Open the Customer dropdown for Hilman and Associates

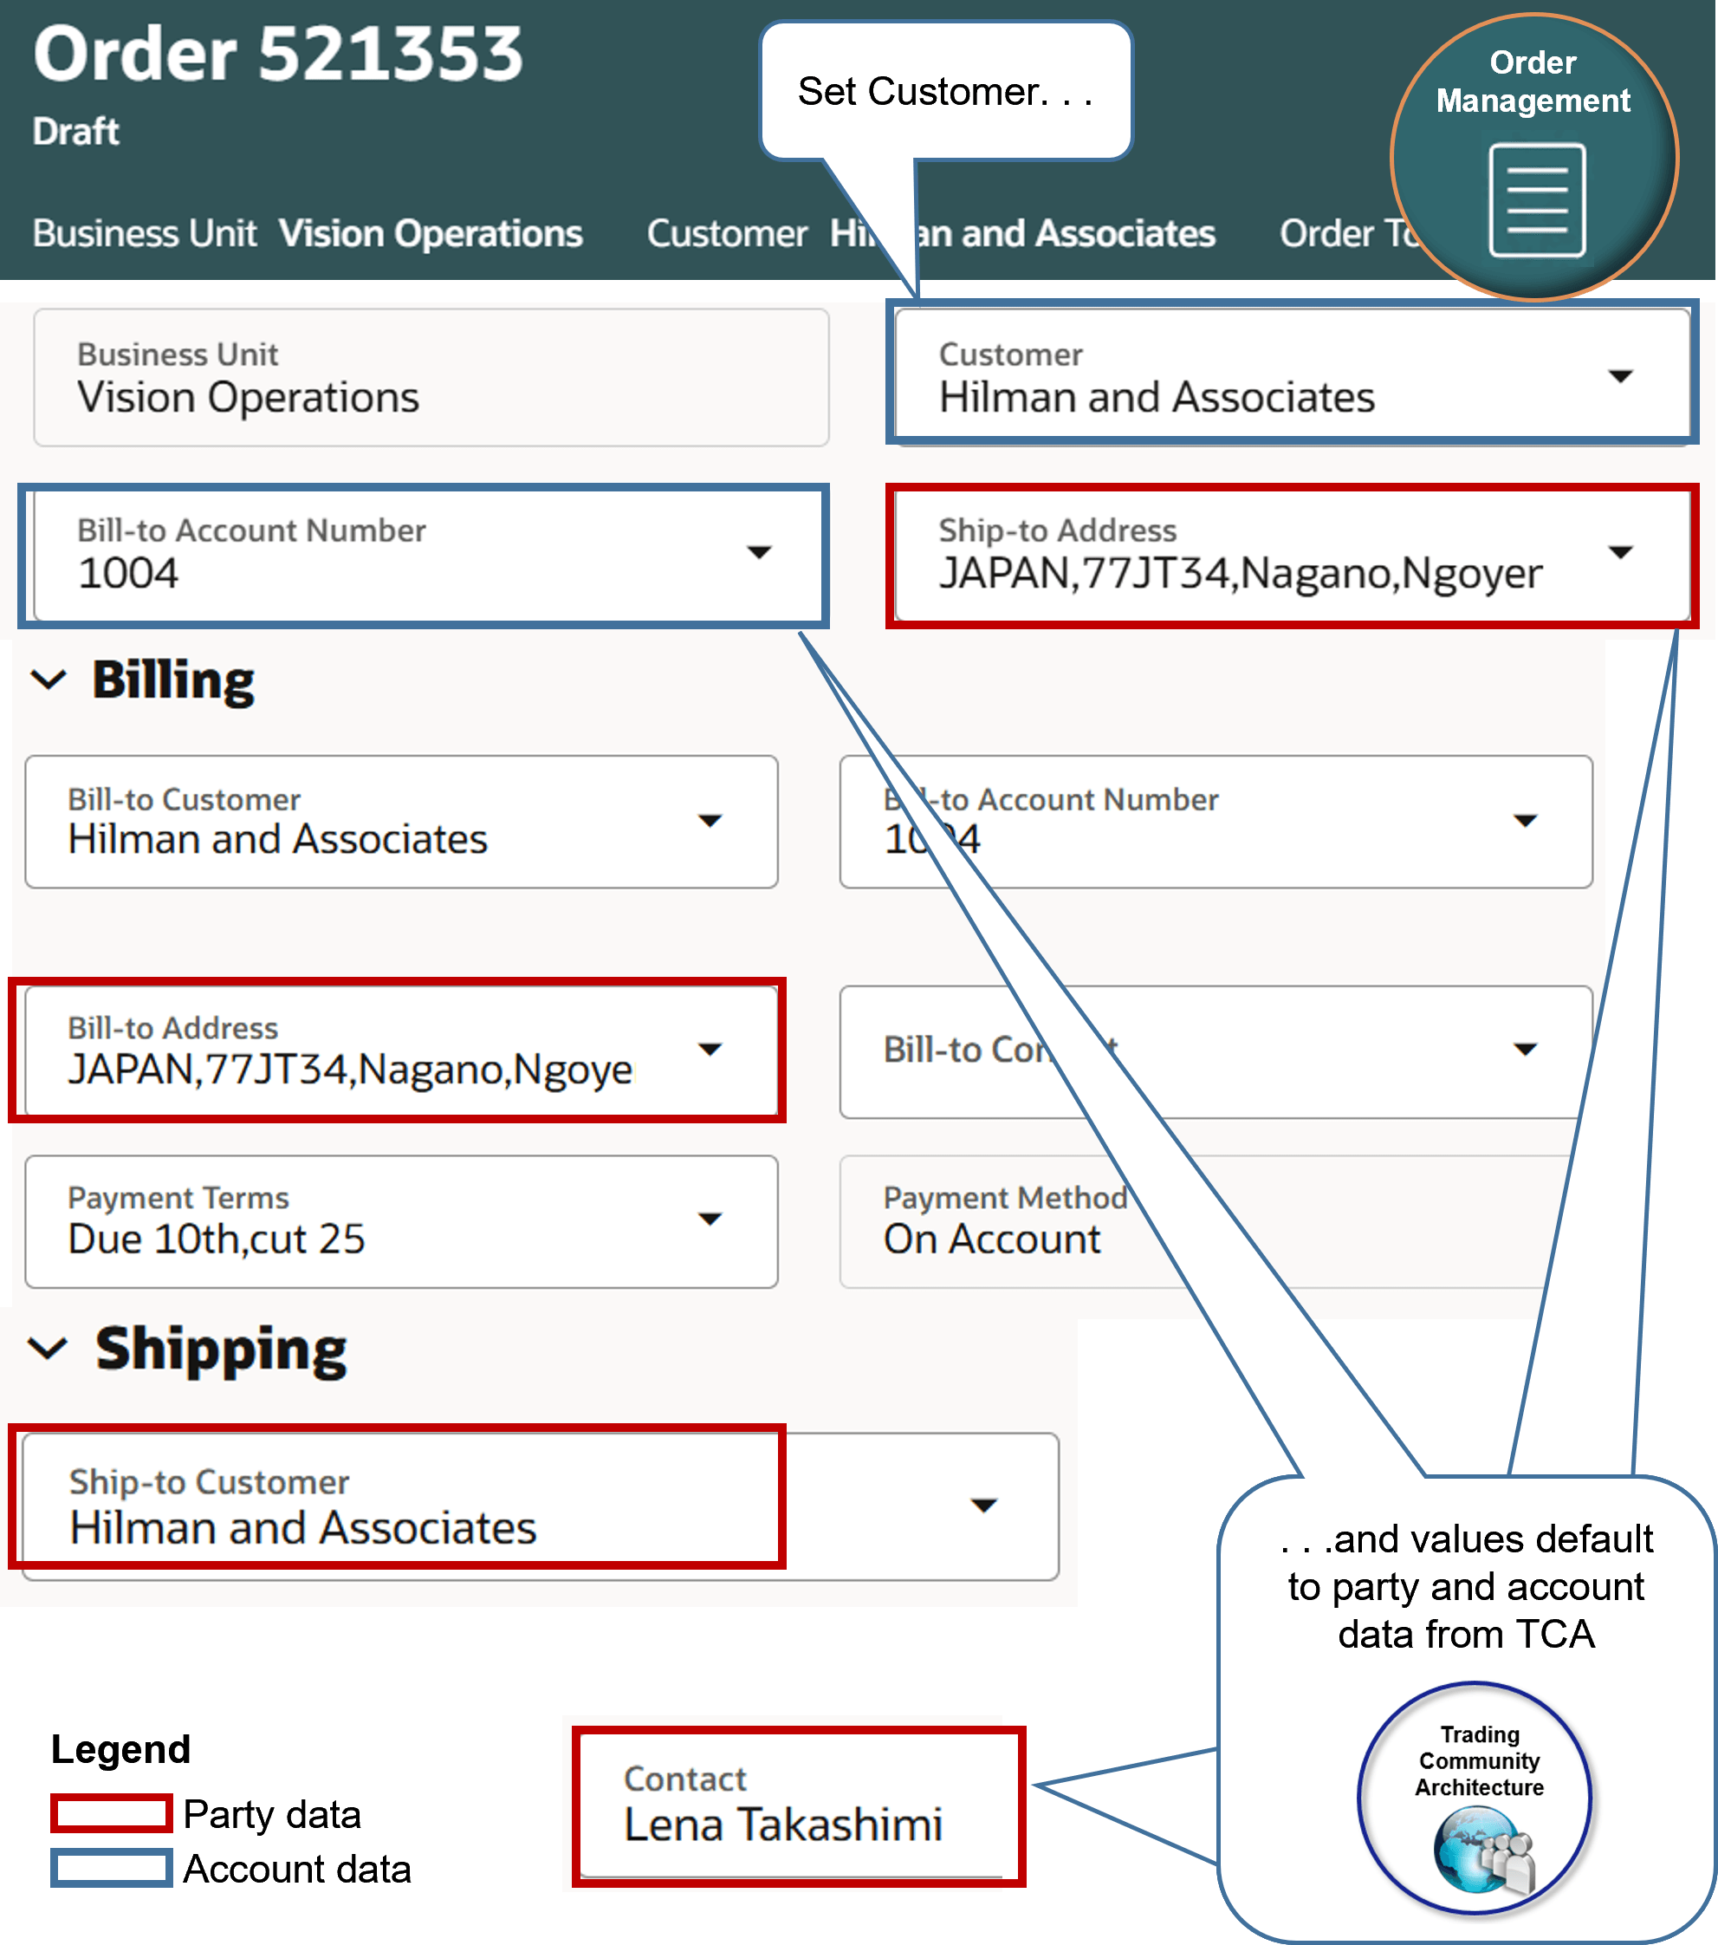point(1620,376)
